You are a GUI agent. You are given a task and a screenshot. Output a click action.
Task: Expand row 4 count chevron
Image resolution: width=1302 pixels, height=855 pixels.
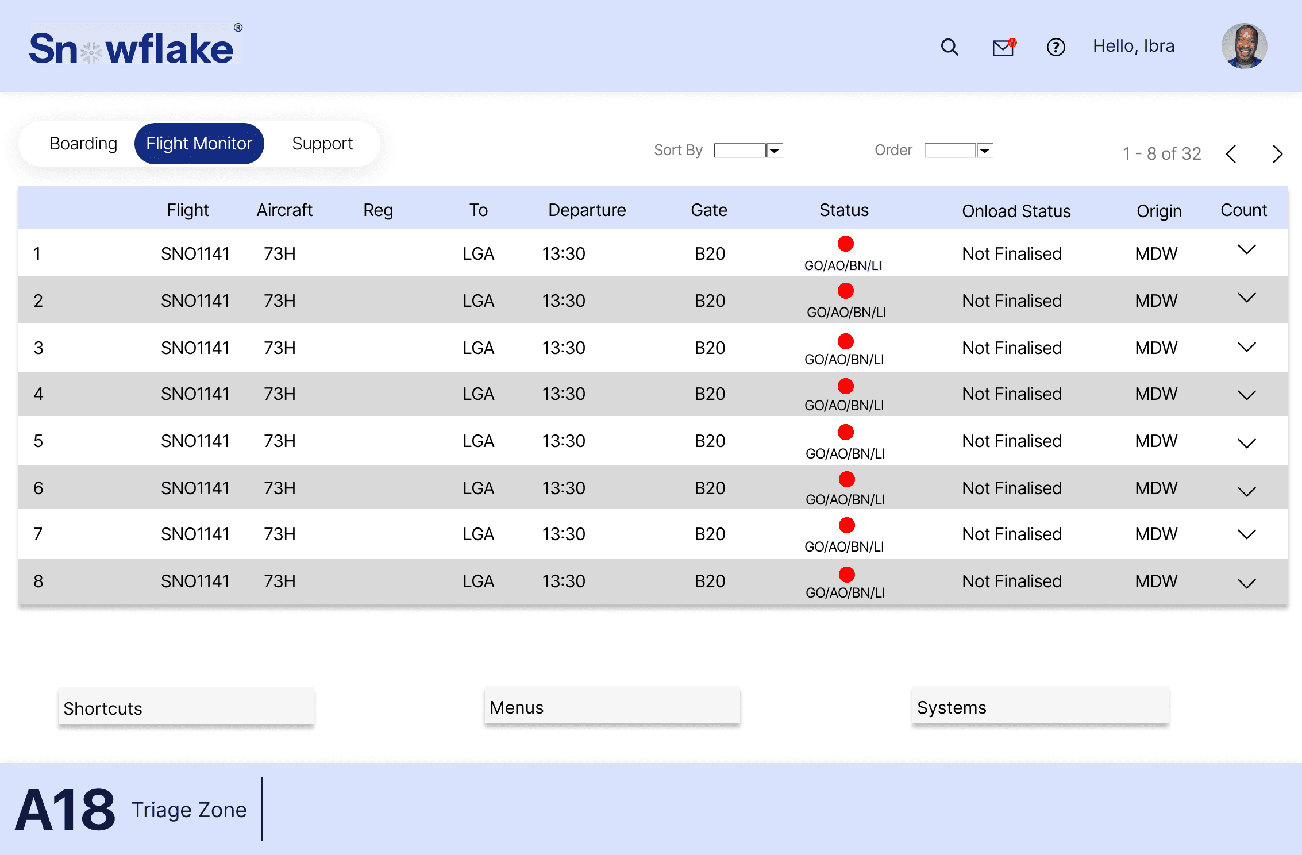(1246, 395)
